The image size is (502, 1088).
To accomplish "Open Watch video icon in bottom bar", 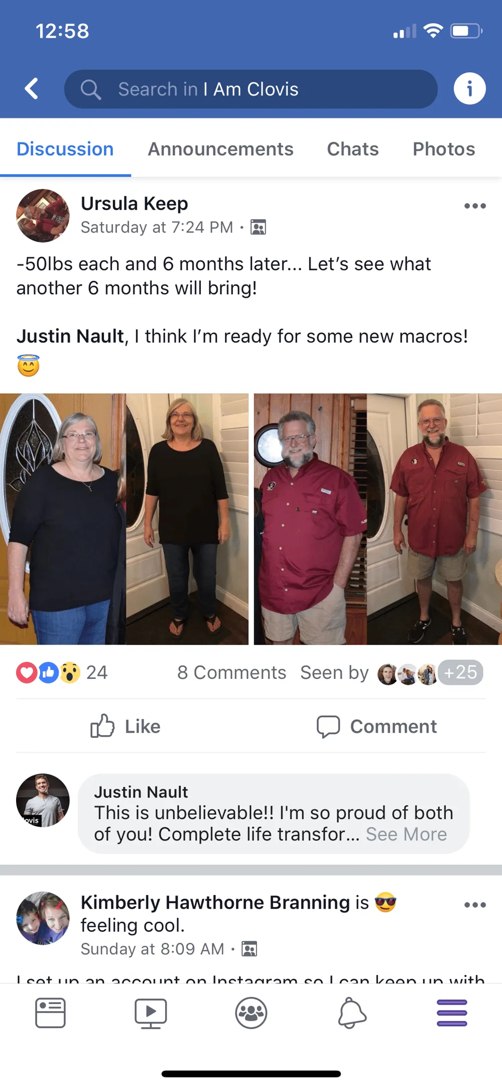I will click(x=151, y=1013).
